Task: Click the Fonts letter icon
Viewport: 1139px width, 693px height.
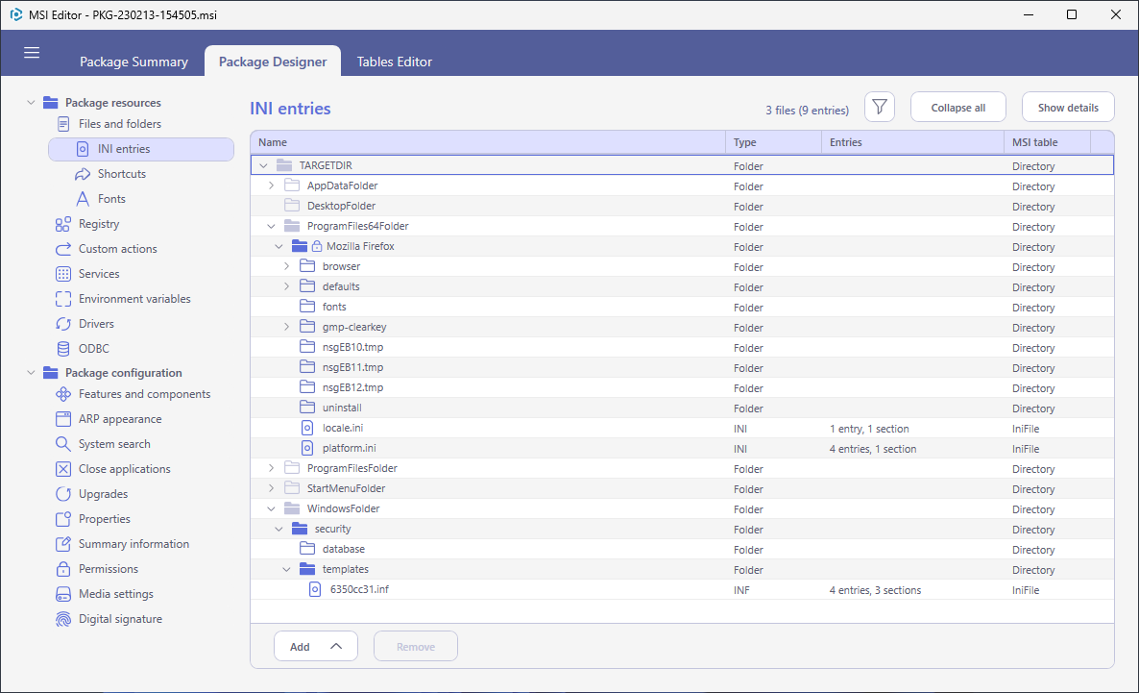Action: click(x=83, y=199)
